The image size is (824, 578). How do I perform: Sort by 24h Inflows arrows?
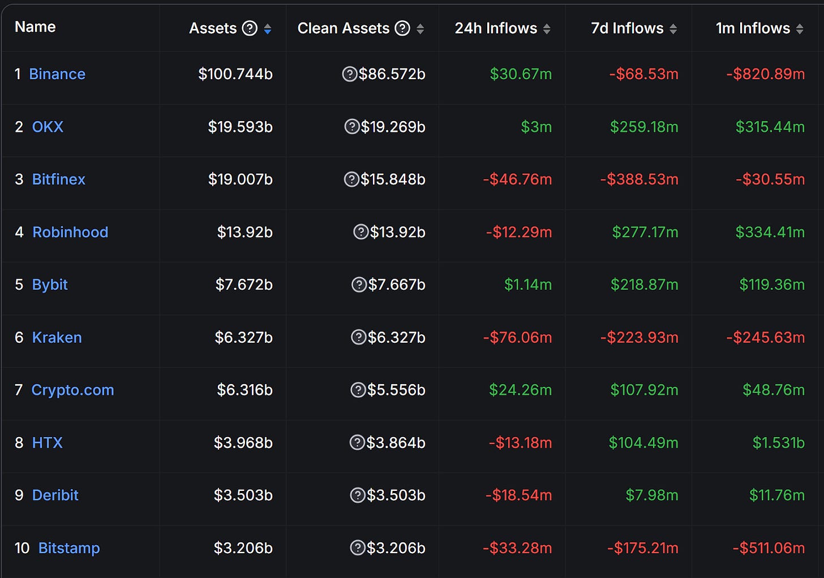[x=547, y=29]
